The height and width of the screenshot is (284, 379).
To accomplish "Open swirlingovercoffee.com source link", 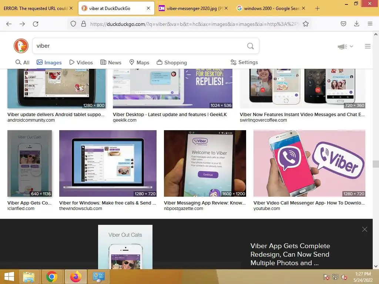I will (x=263, y=120).
